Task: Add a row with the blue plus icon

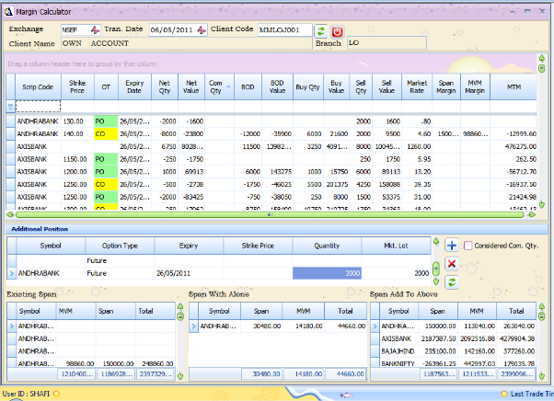Action: click(452, 246)
